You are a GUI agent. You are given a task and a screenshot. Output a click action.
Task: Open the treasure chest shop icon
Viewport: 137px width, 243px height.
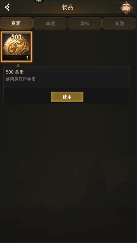tap(126, 8)
